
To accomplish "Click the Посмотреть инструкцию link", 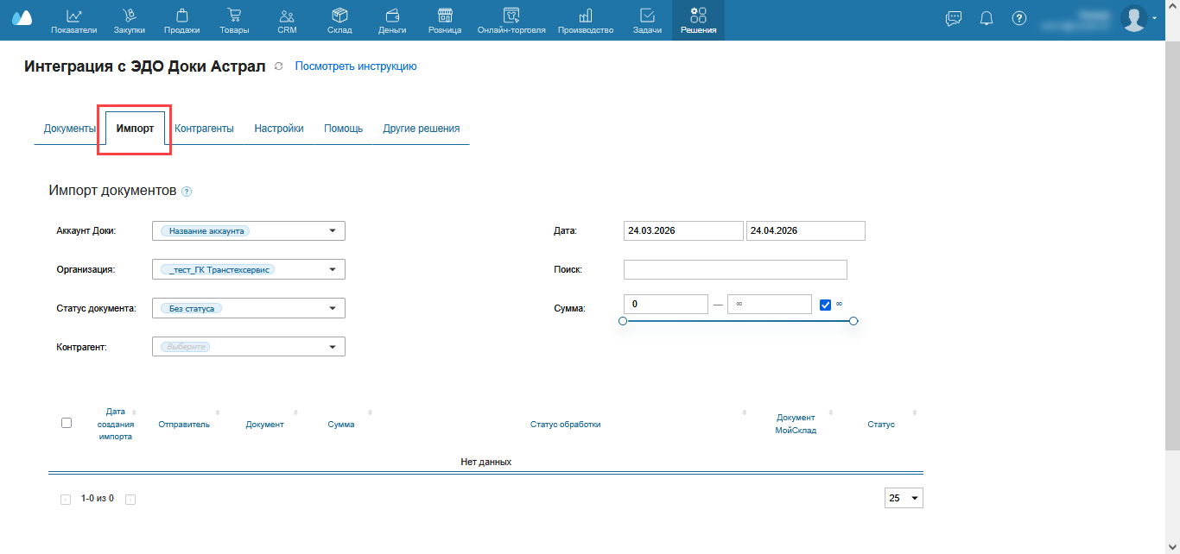I will (356, 66).
